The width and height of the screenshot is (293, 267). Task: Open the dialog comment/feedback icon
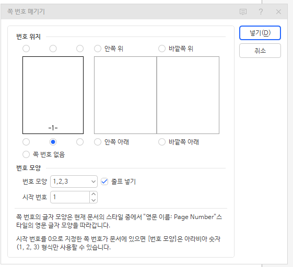(x=243, y=12)
